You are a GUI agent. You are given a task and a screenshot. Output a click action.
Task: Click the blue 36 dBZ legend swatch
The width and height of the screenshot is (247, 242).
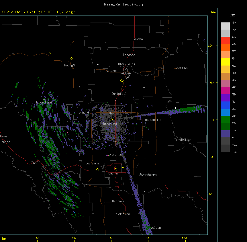point(225,105)
